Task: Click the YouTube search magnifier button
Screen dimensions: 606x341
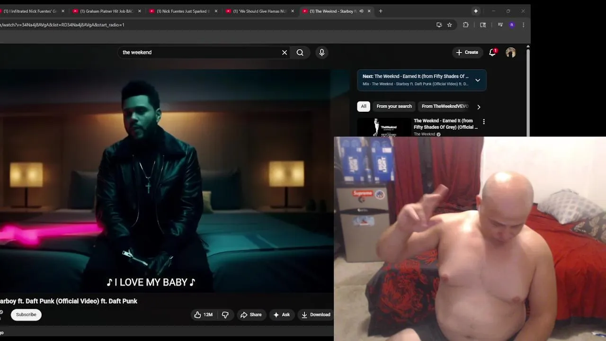Action: [300, 53]
